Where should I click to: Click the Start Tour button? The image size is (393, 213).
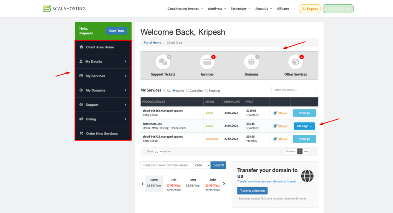click(x=116, y=31)
